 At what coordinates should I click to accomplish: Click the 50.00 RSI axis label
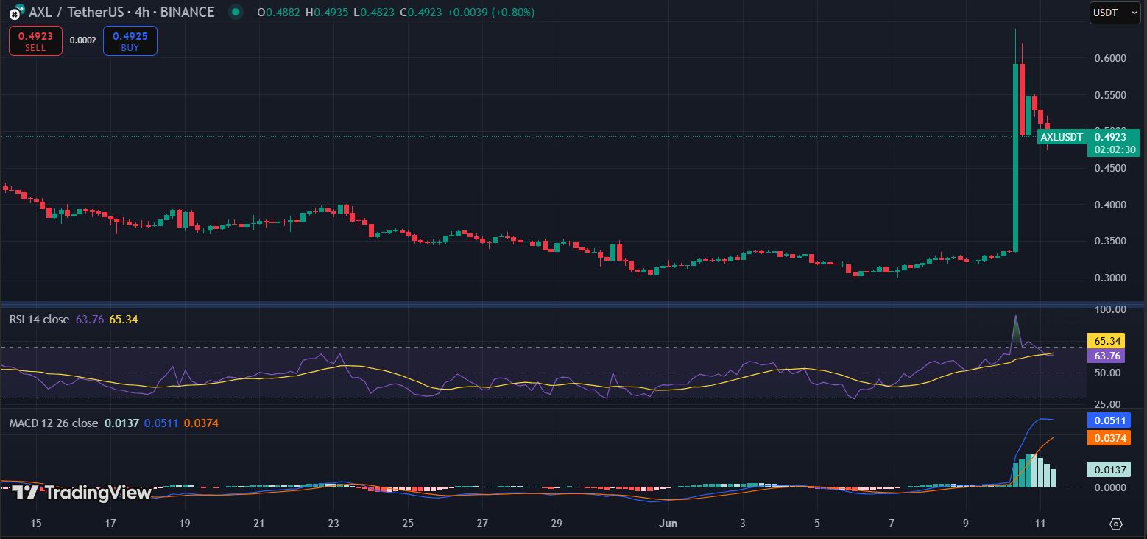point(1109,373)
